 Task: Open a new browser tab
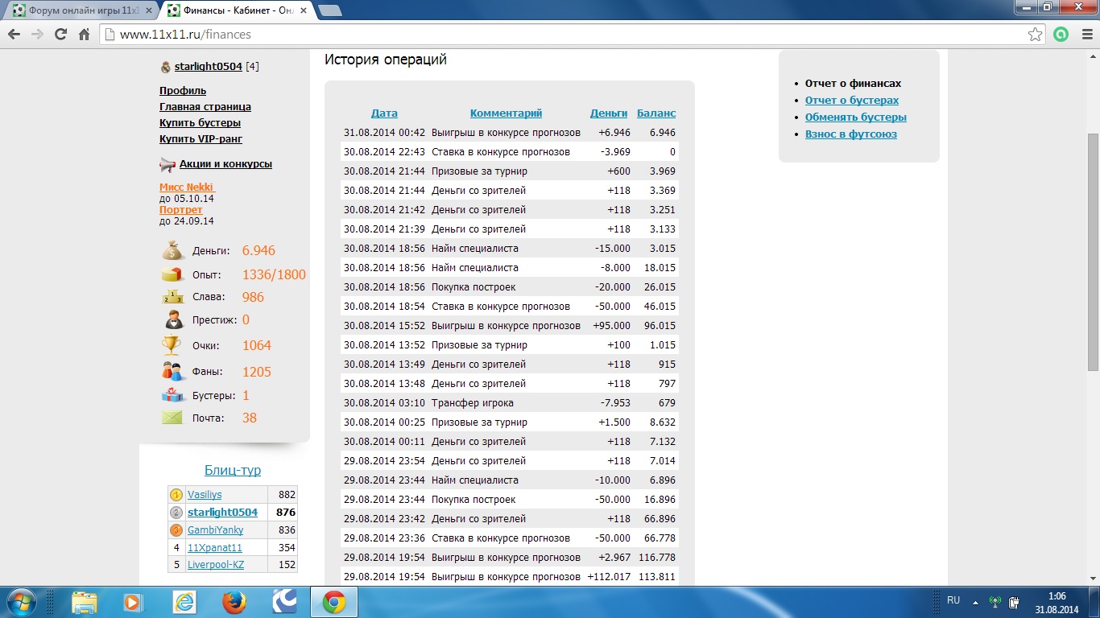coord(329,10)
